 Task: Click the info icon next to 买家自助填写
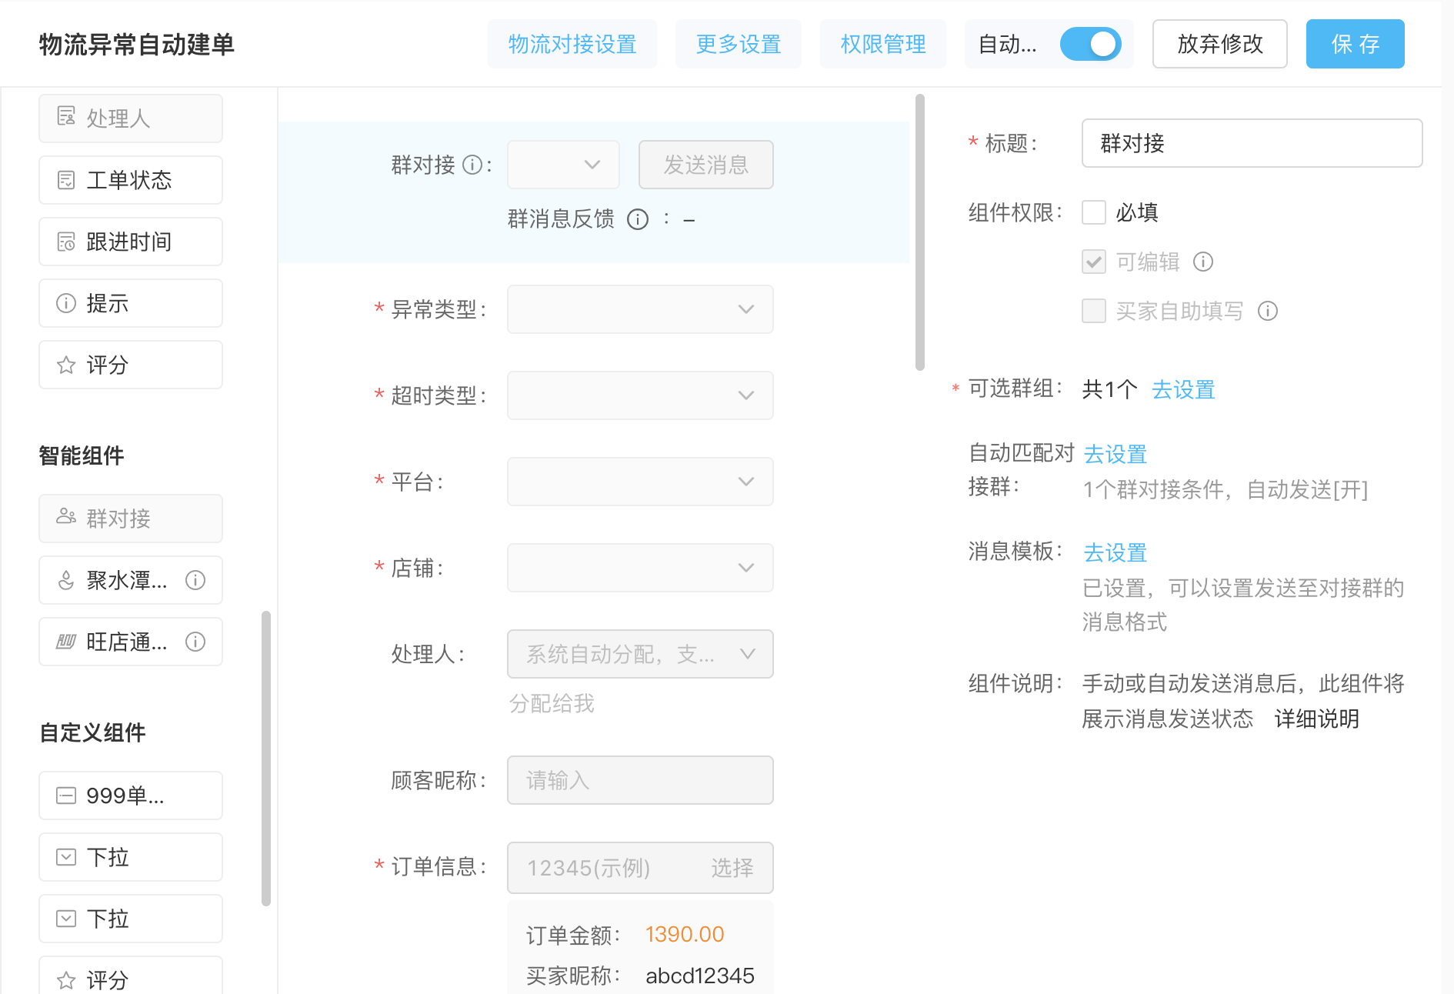[x=1268, y=311]
